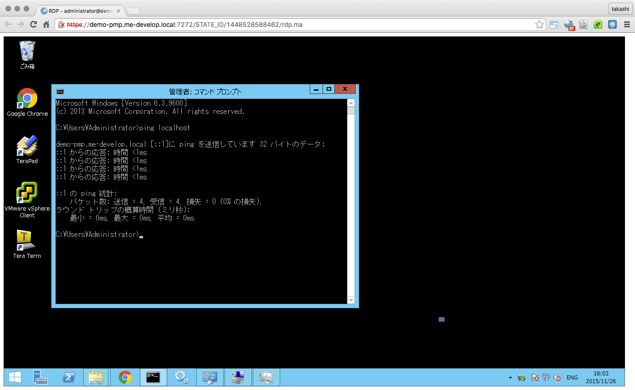Image resolution: width=635 pixels, height=390 pixels.
Task: Select the Tera Term desktop shortcut
Action: tap(27, 244)
